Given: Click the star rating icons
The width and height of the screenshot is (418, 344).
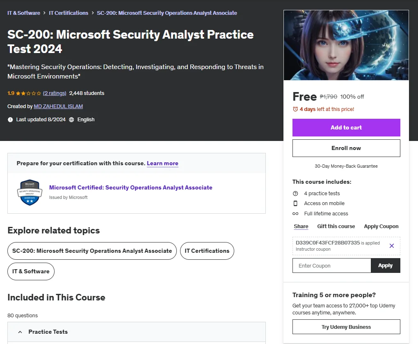Looking at the screenshot, I should (28, 93).
